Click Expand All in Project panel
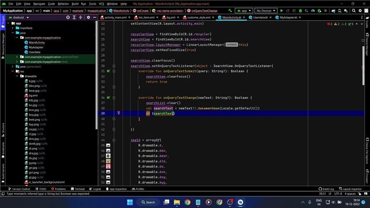 [74, 17]
